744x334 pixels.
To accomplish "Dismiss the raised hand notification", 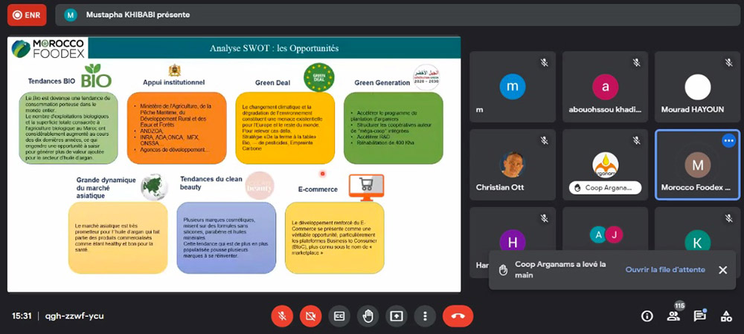I will click(x=722, y=269).
